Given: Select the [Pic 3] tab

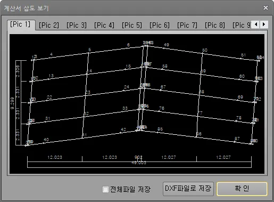Looking at the screenshot, I should (x=77, y=25).
